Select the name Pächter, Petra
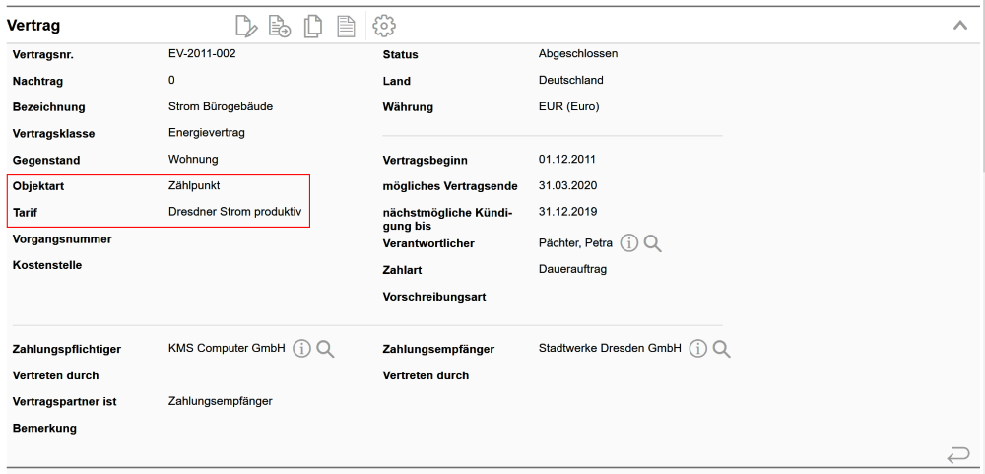The image size is (985, 474). 575,243
